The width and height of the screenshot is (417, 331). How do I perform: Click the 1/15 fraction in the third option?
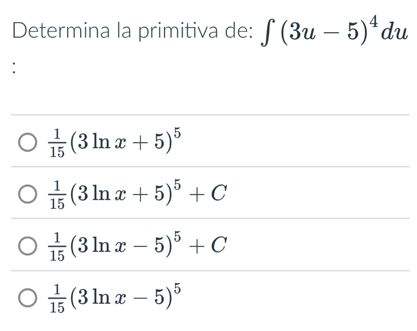(x=56, y=247)
